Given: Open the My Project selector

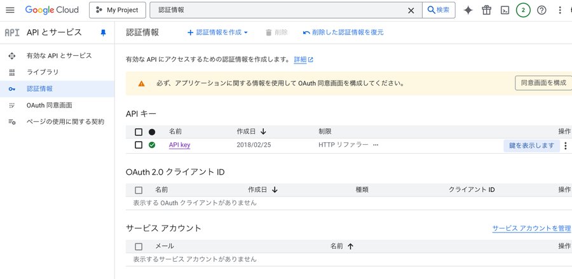Looking at the screenshot, I should [x=118, y=10].
